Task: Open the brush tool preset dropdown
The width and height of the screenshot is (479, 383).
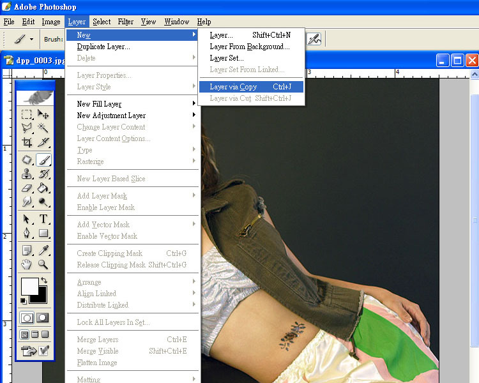Action: pyautogui.click(x=31, y=39)
